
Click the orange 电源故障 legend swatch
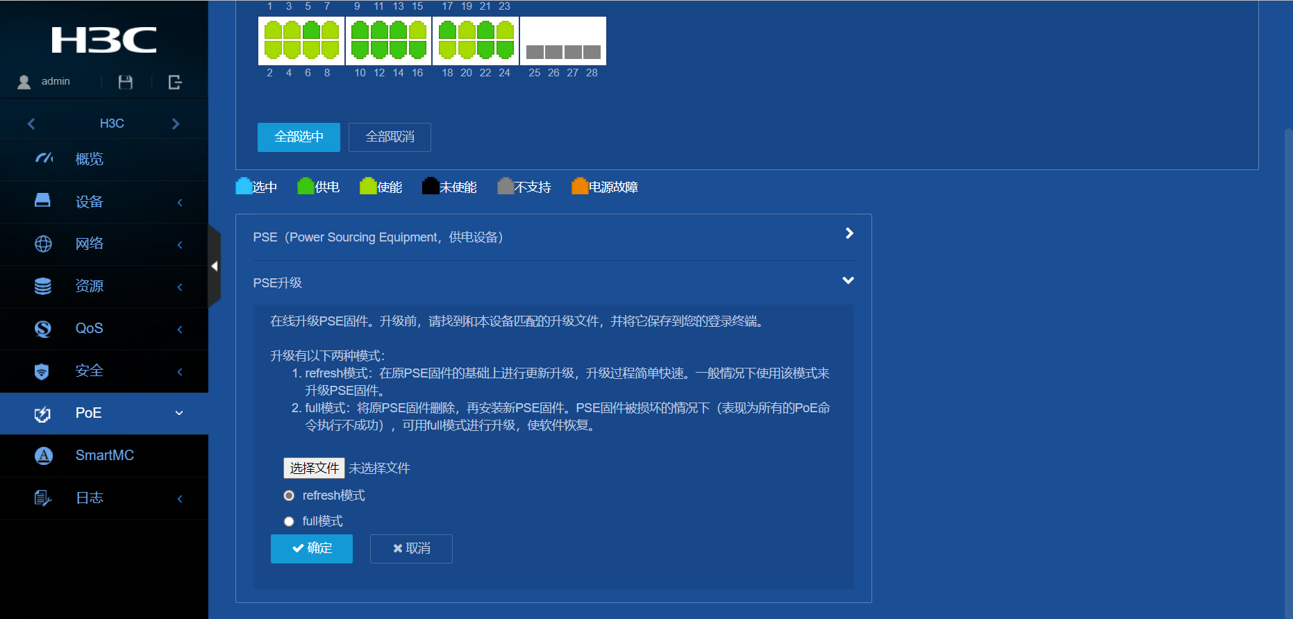point(580,186)
